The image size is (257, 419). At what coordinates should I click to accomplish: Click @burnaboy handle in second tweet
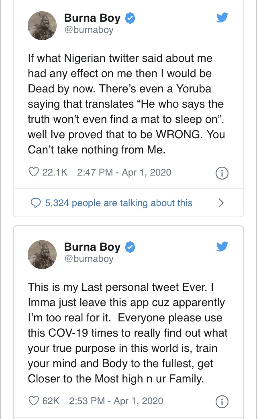click(89, 259)
